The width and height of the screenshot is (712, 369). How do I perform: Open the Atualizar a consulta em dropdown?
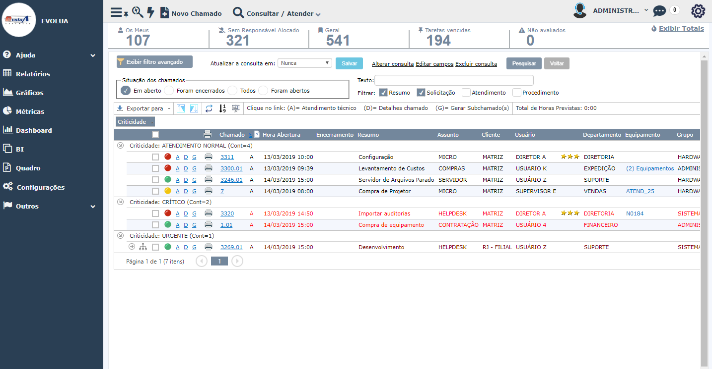305,63
